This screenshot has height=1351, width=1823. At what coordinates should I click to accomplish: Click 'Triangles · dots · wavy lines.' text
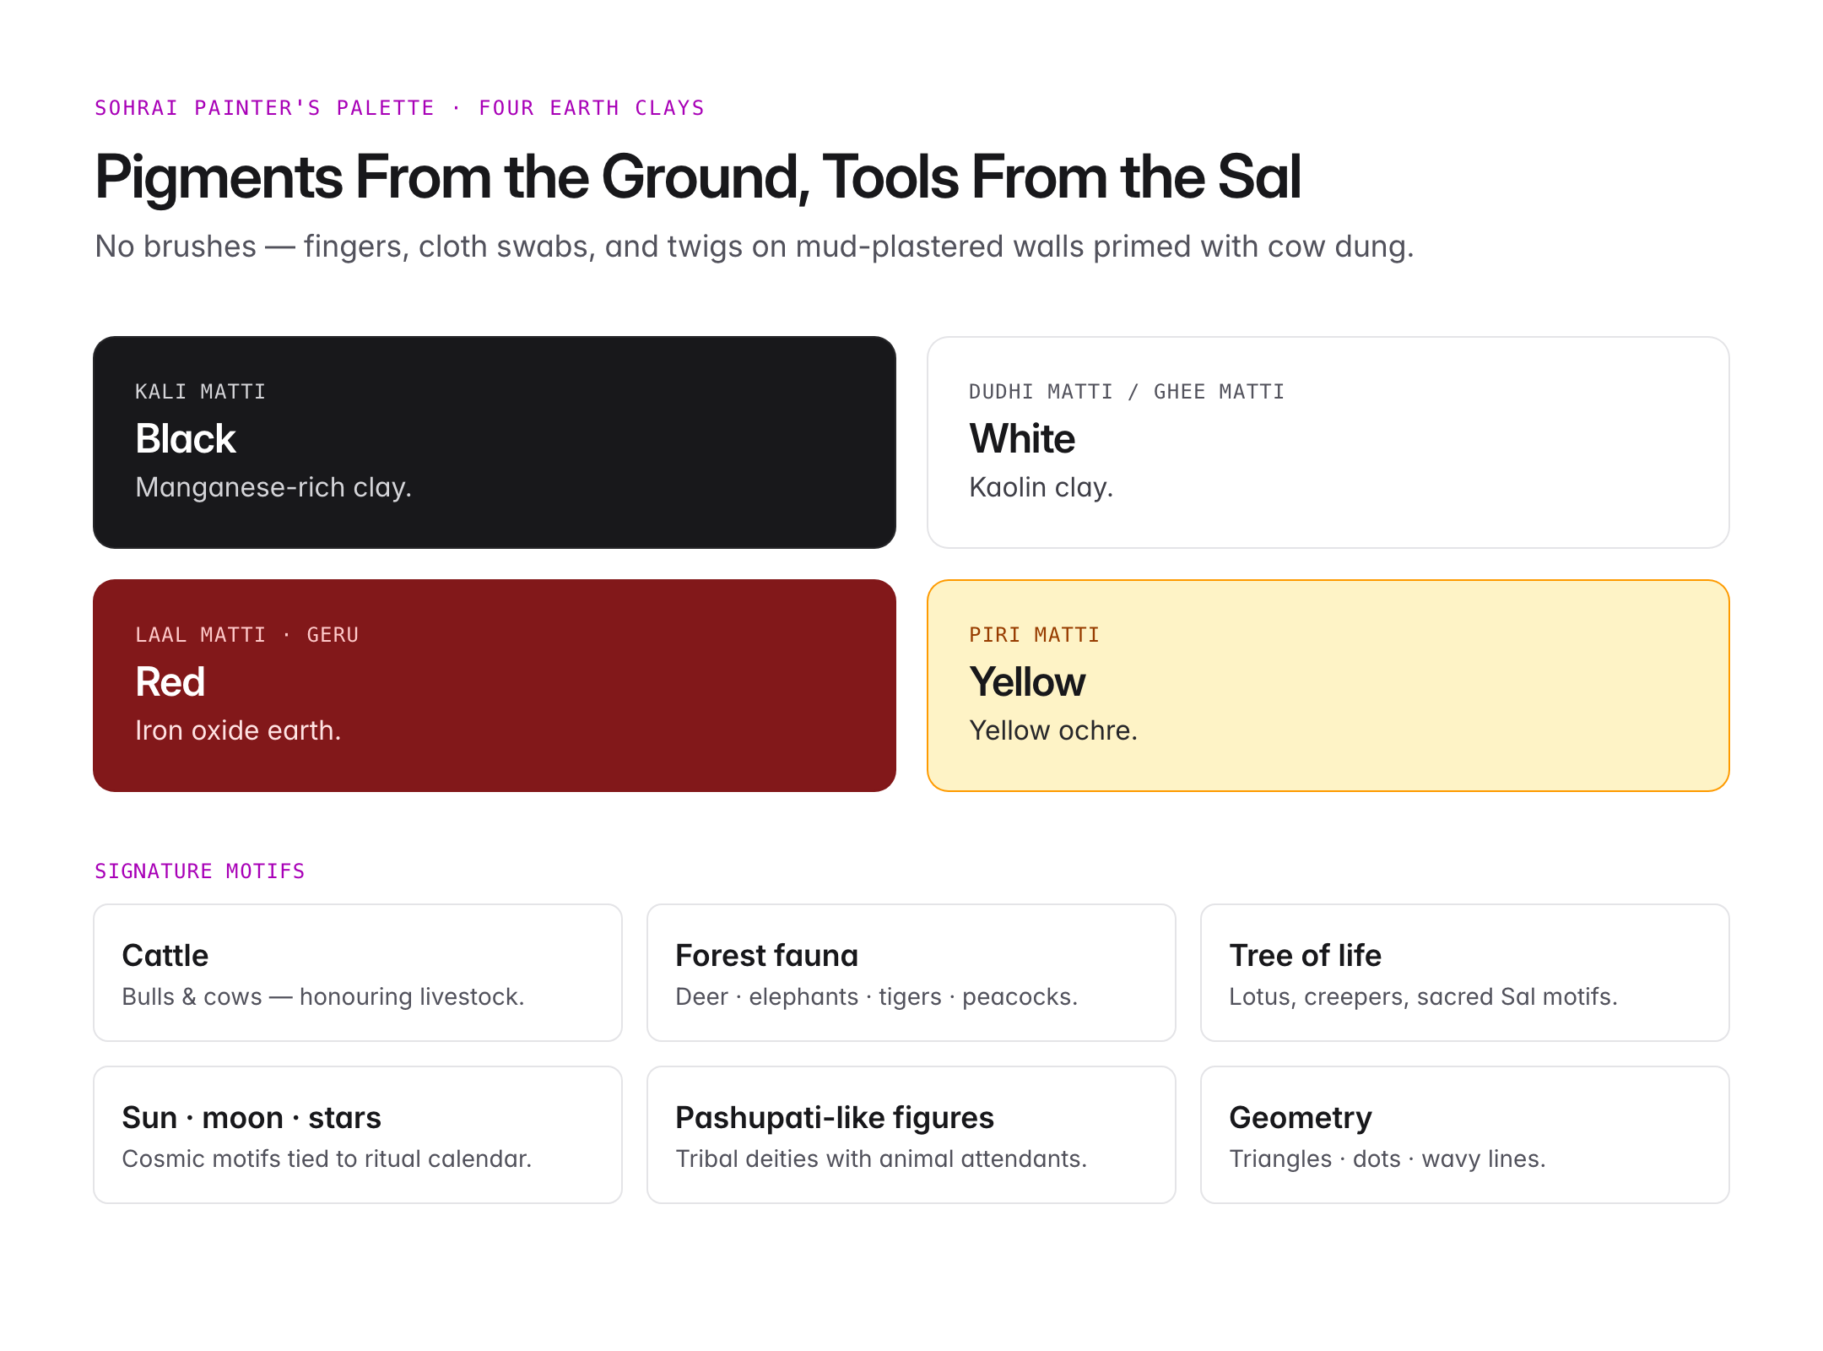point(1388,1159)
